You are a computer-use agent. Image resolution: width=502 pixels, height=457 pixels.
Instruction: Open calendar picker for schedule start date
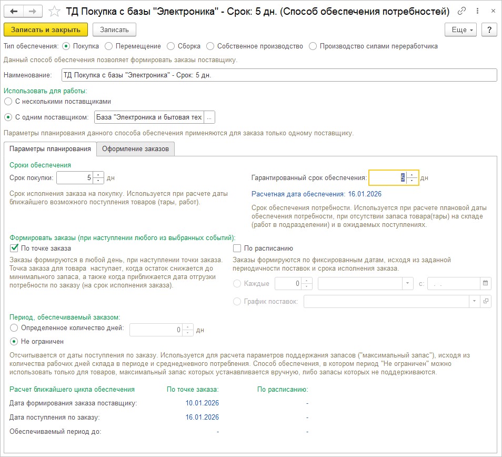pyautogui.click(x=486, y=284)
